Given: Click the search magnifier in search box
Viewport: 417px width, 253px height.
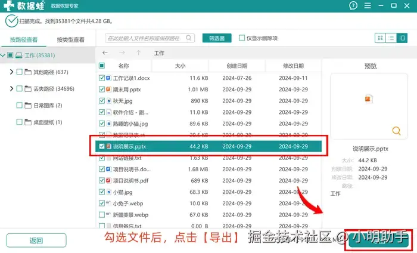Looking at the screenshot, I should 189,38.
